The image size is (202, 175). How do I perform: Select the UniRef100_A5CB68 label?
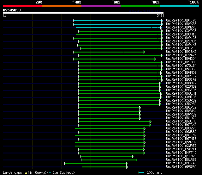coord(181,69)
